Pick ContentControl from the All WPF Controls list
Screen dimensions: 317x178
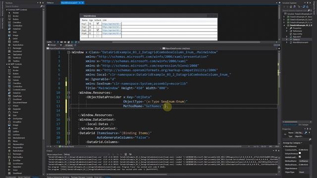[x=19, y=89]
